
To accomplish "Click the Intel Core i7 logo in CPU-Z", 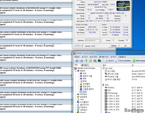I will [123, 6].
